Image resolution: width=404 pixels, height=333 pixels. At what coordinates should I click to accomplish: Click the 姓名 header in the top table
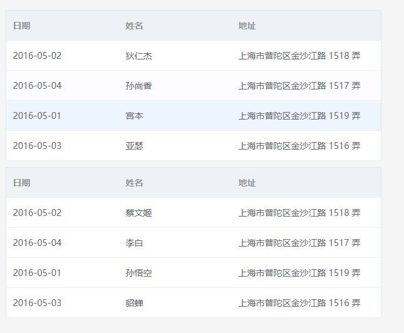[134, 26]
